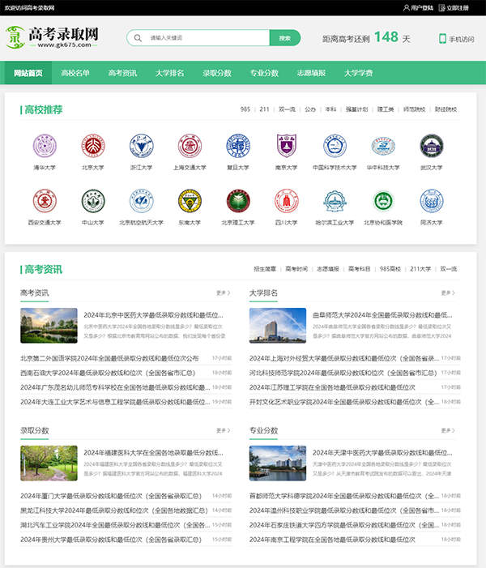Open 华中科技大学 emblem
The image size is (486, 568).
tap(383, 146)
